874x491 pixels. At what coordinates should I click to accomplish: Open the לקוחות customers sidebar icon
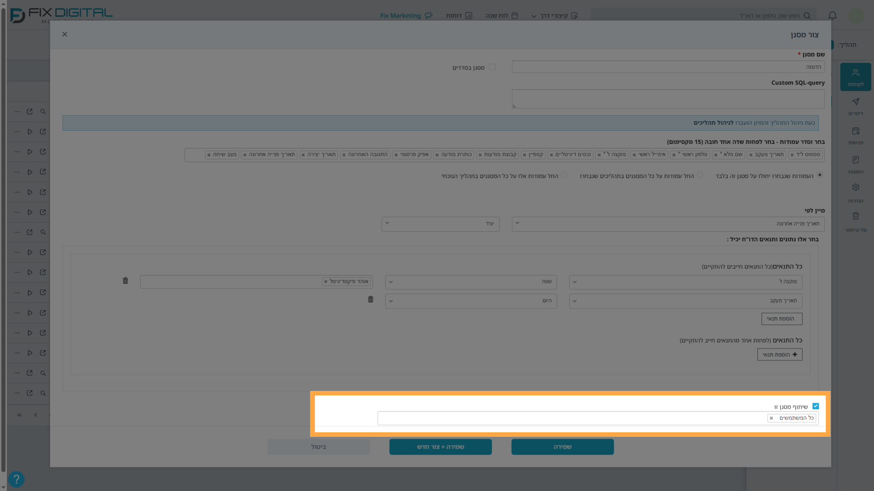click(855, 77)
